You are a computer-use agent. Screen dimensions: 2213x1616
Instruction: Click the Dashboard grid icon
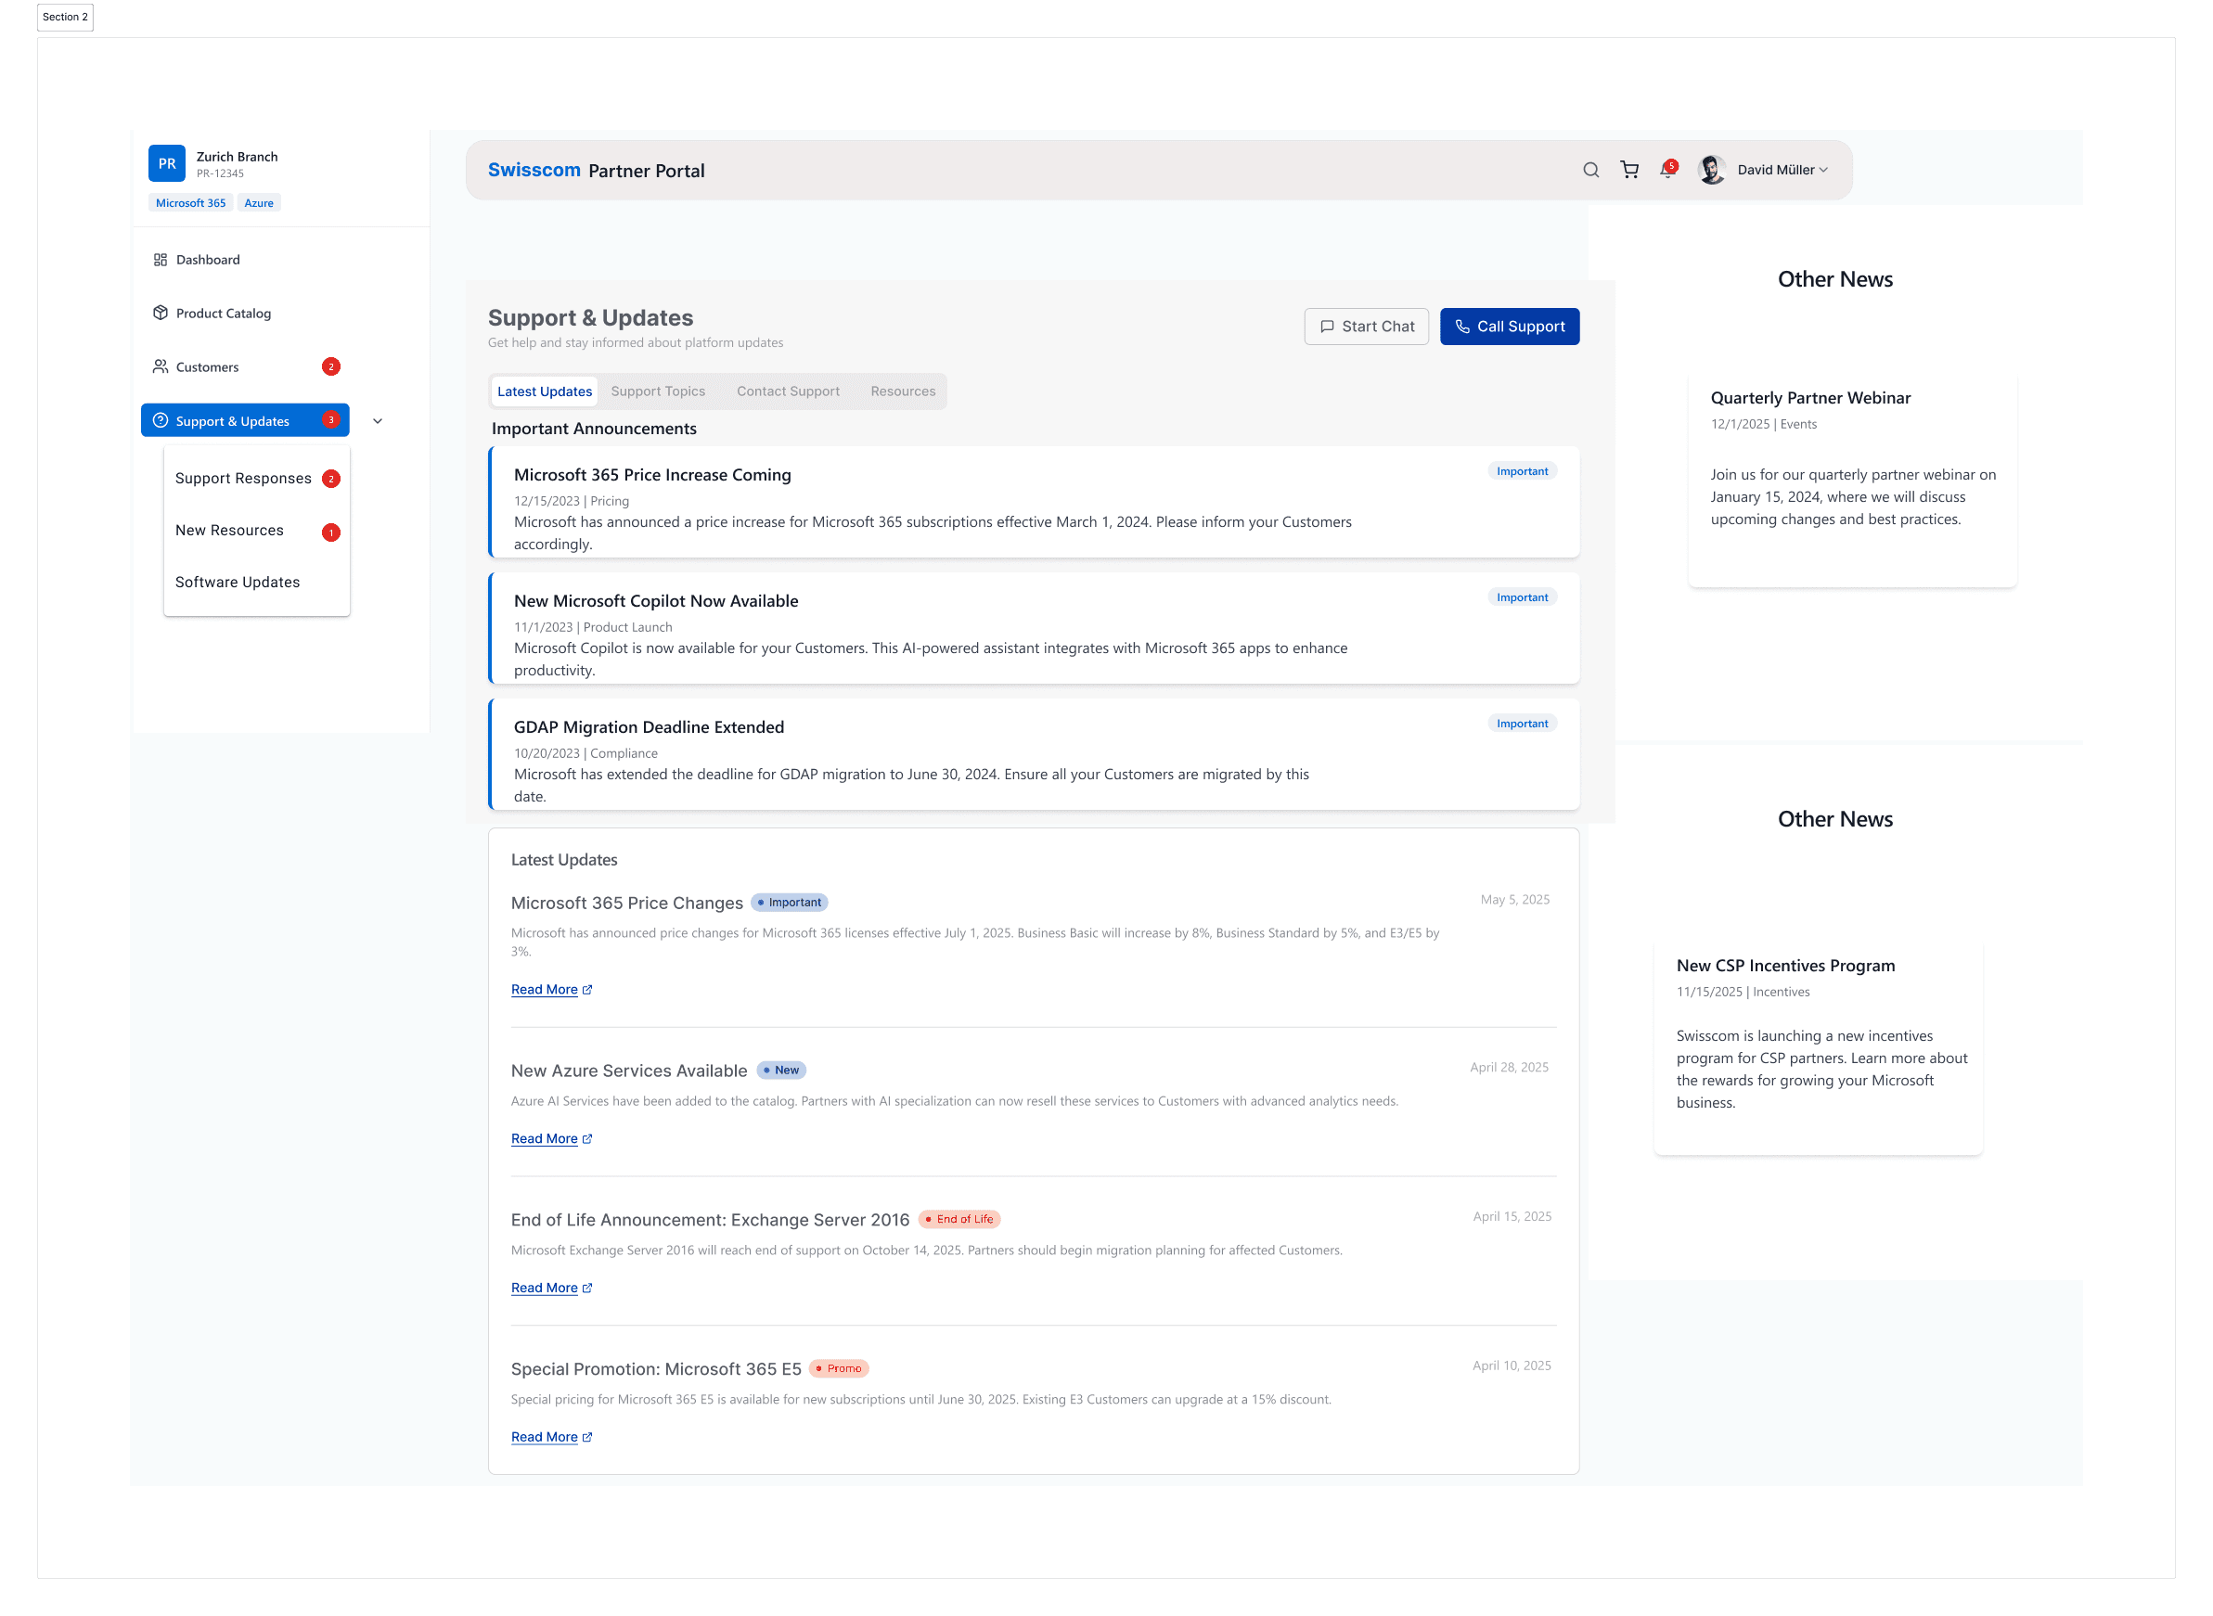pyautogui.click(x=161, y=259)
